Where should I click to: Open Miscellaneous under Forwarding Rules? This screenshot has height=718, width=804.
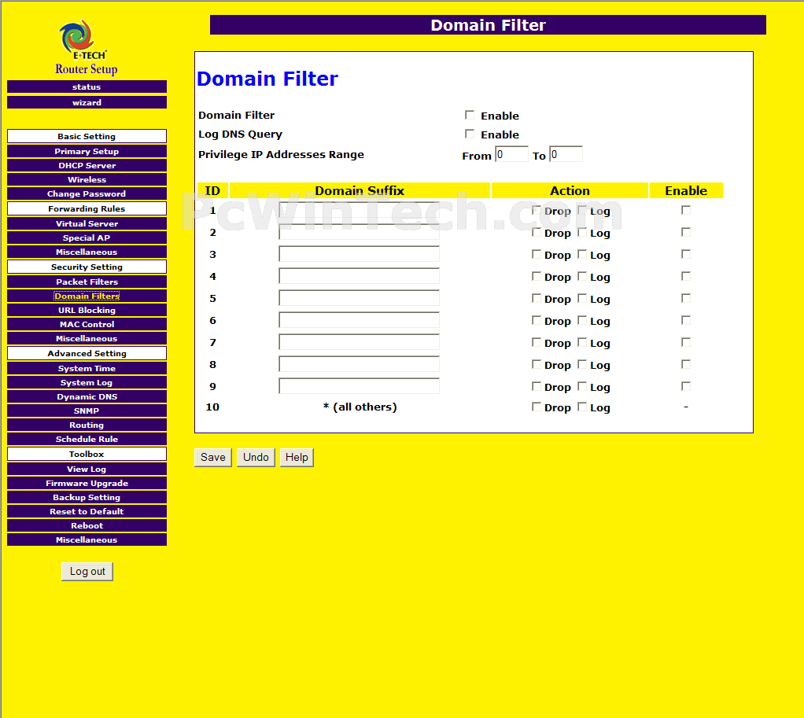tap(87, 252)
